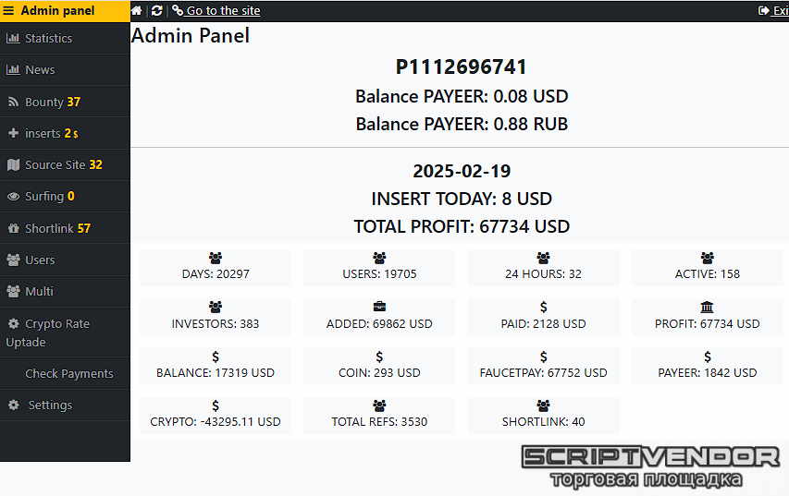The image size is (789, 496).
Task: Open the Multi accounts page
Action: [x=39, y=292]
